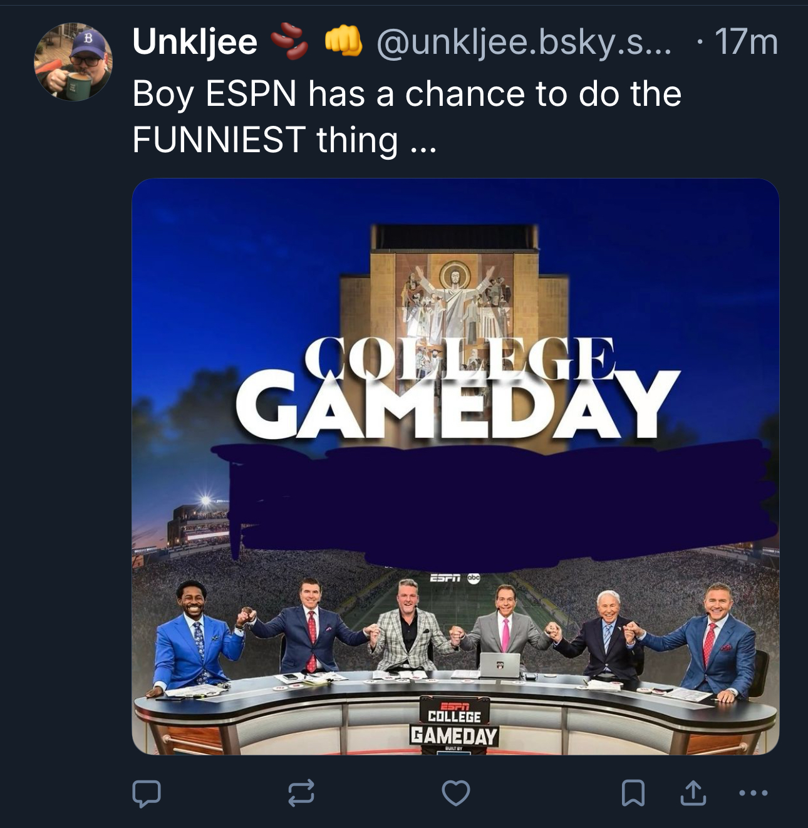808x828 pixels.
Task: Click the dark scribbled-out area of the image
Action: (x=501, y=501)
